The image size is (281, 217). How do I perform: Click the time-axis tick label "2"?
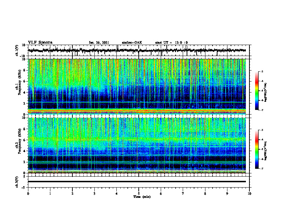click(x=72, y=194)
